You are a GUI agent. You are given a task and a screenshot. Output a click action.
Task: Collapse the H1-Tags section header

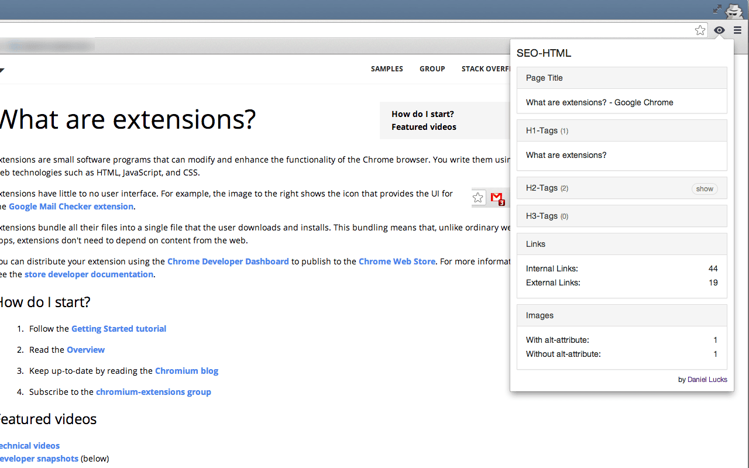(621, 130)
